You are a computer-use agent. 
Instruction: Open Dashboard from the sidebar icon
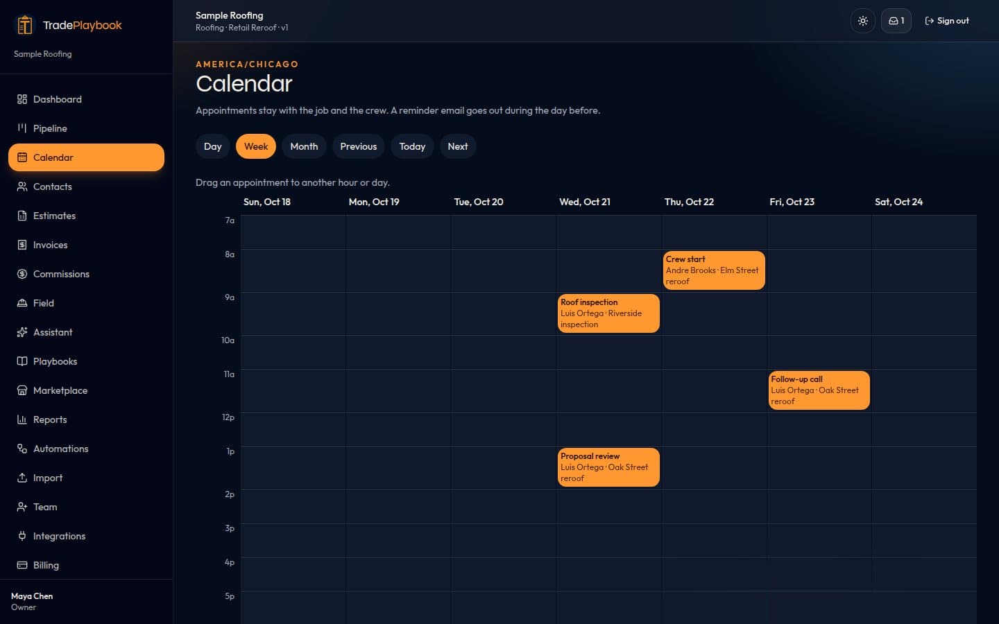coord(22,99)
